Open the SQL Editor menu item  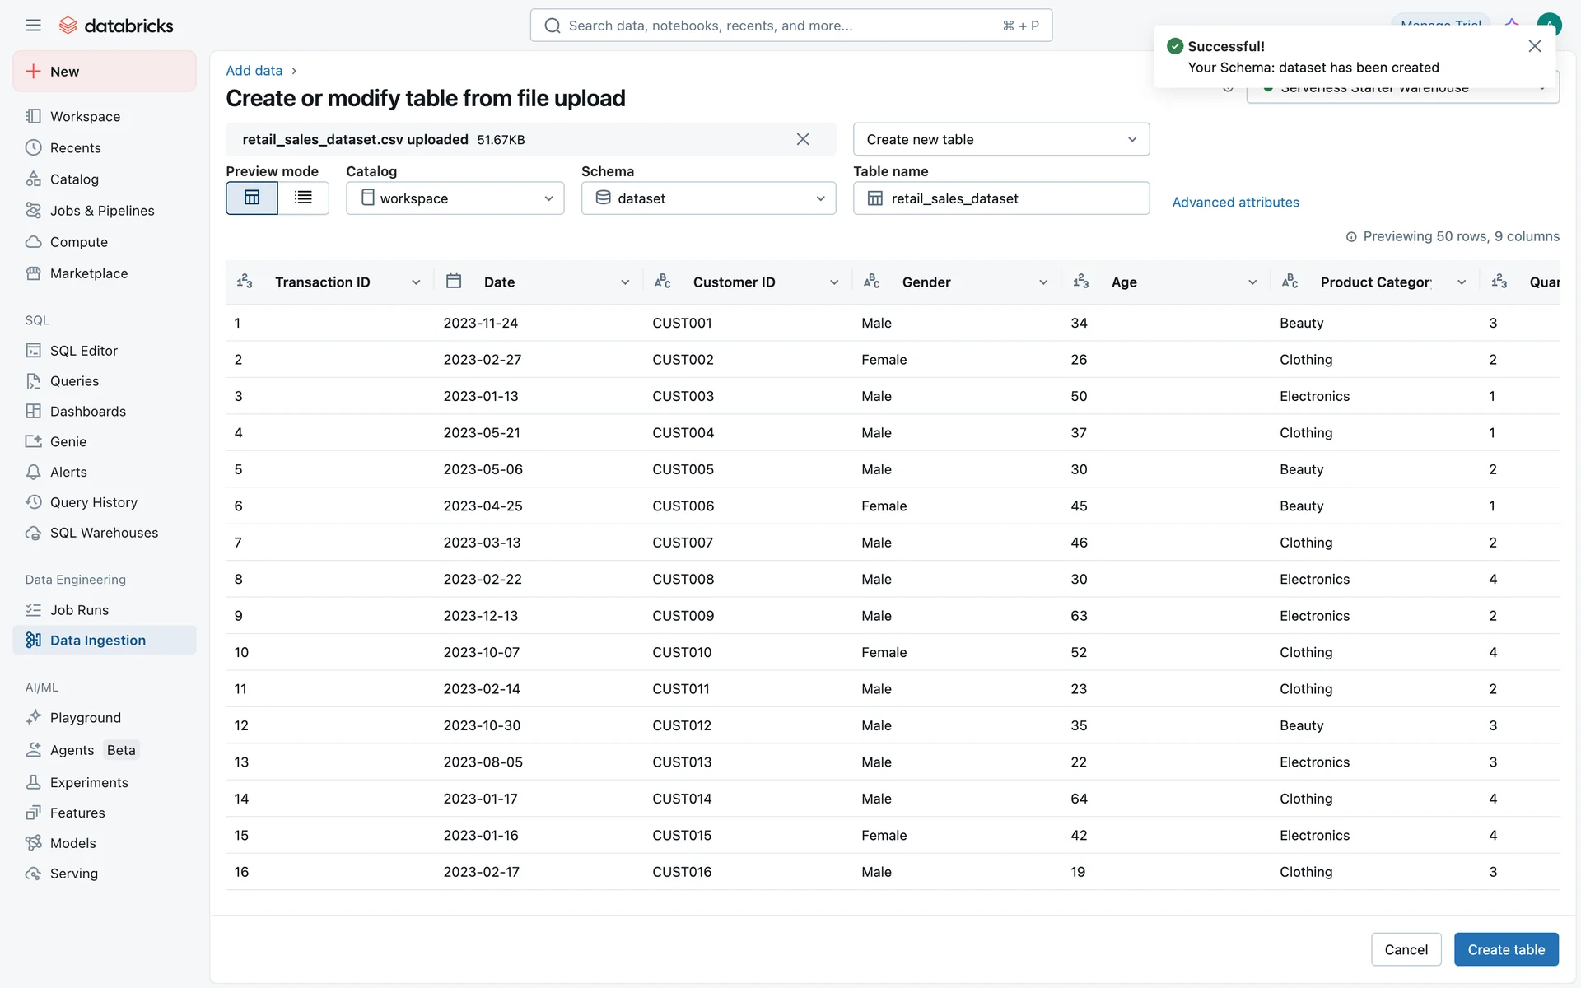[83, 351]
